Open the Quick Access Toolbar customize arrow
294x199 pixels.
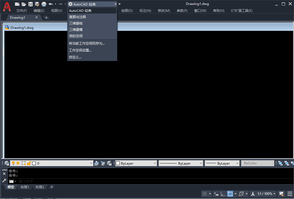(x=119, y=4)
